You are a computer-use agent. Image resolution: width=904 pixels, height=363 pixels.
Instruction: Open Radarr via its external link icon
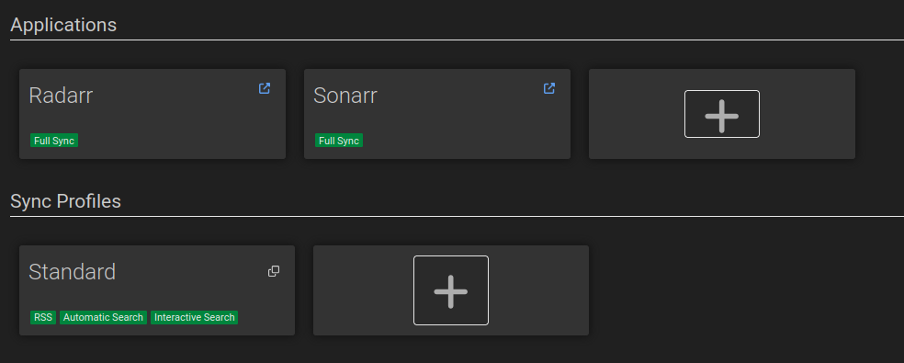[x=264, y=88]
